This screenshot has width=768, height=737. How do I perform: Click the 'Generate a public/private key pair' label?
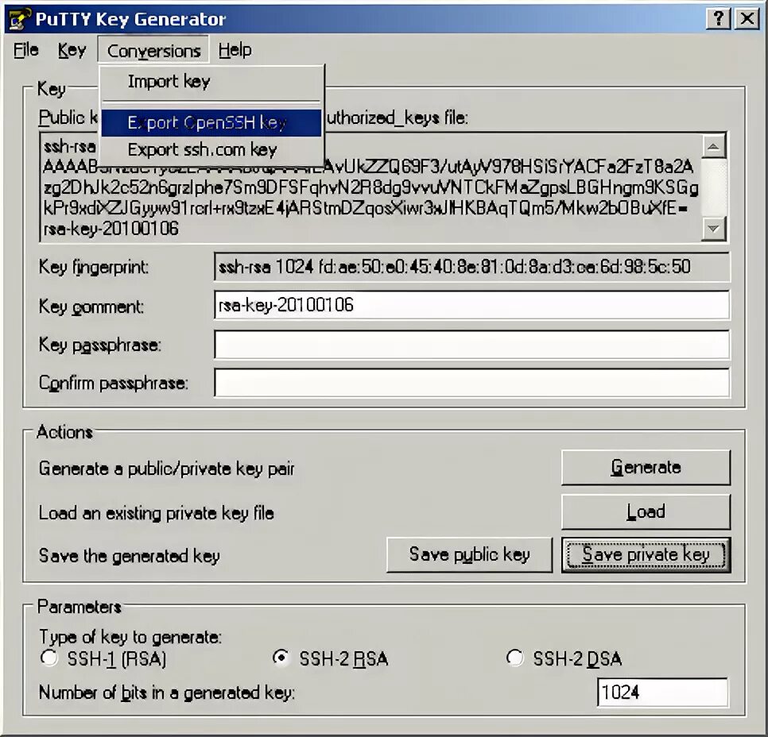point(166,469)
